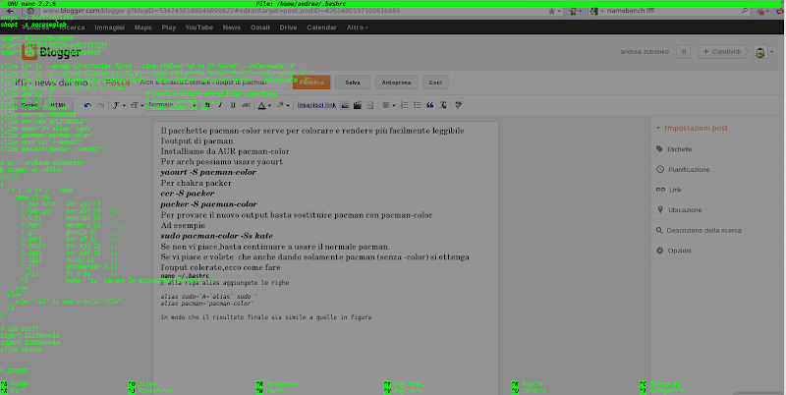Screen dimensions: 786x395
Task: Insert an image into the post
Action: pyautogui.click(x=345, y=105)
